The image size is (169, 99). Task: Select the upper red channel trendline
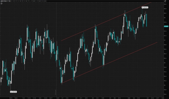[x=106, y=21]
